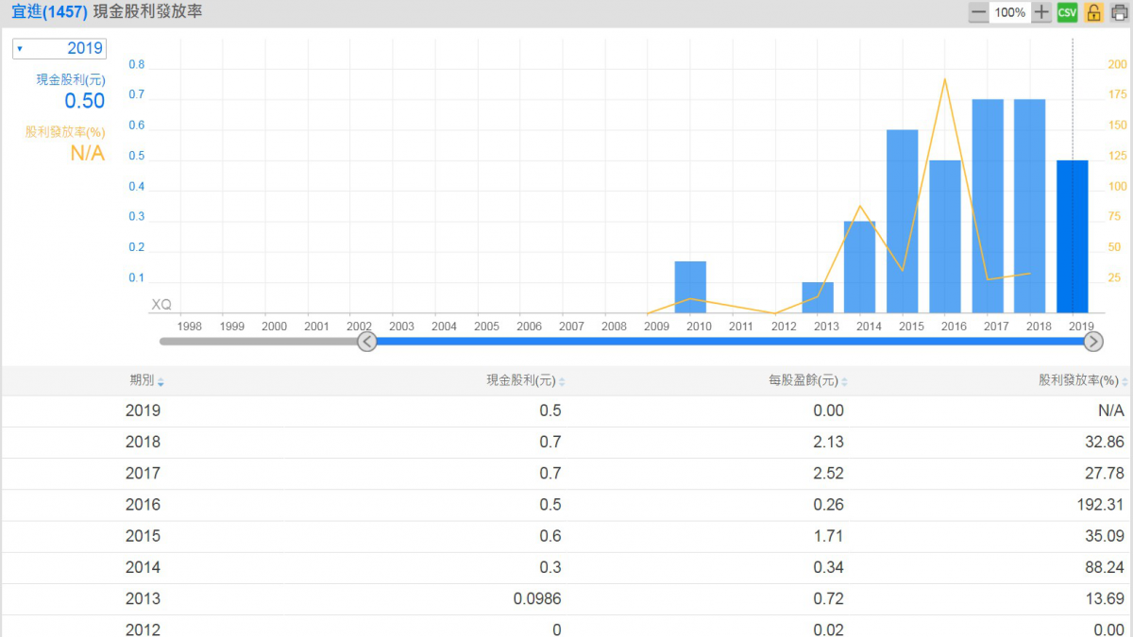The width and height of the screenshot is (1133, 637).
Task: Click the 2.52 EPS value
Action: click(x=828, y=473)
